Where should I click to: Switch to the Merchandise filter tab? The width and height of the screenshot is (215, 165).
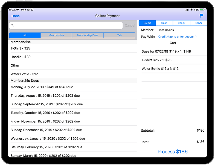pyautogui.click(x=56, y=35)
